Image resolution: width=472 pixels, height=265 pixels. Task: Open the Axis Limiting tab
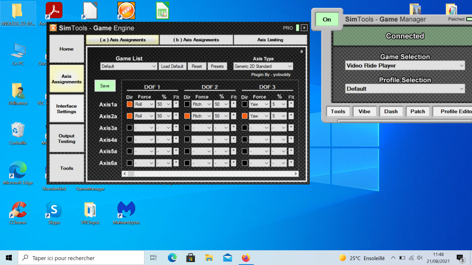[270, 40]
